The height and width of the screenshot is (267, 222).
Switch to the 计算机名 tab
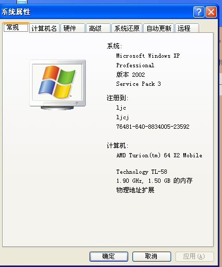click(44, 28)
